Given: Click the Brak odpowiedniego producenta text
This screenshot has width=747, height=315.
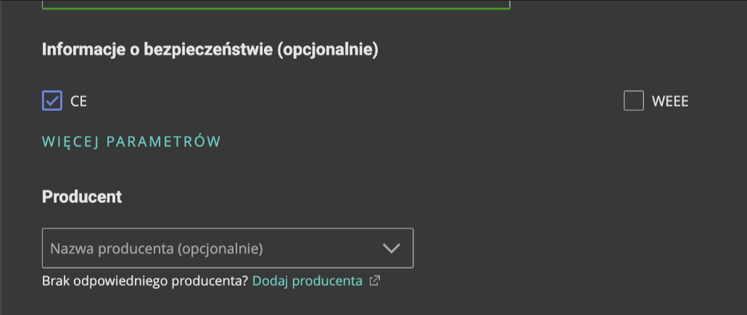Looking at the screenshot, I should click(145, 281).
